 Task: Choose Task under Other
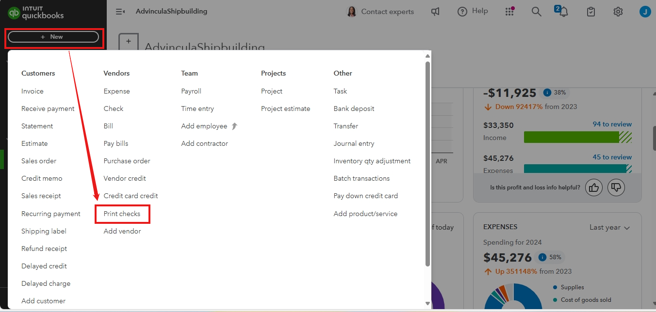click(x=340, y=91)
